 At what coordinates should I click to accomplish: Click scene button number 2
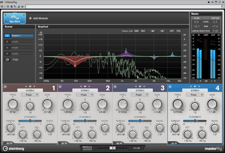pyautogui.click(x=7, y=42)
